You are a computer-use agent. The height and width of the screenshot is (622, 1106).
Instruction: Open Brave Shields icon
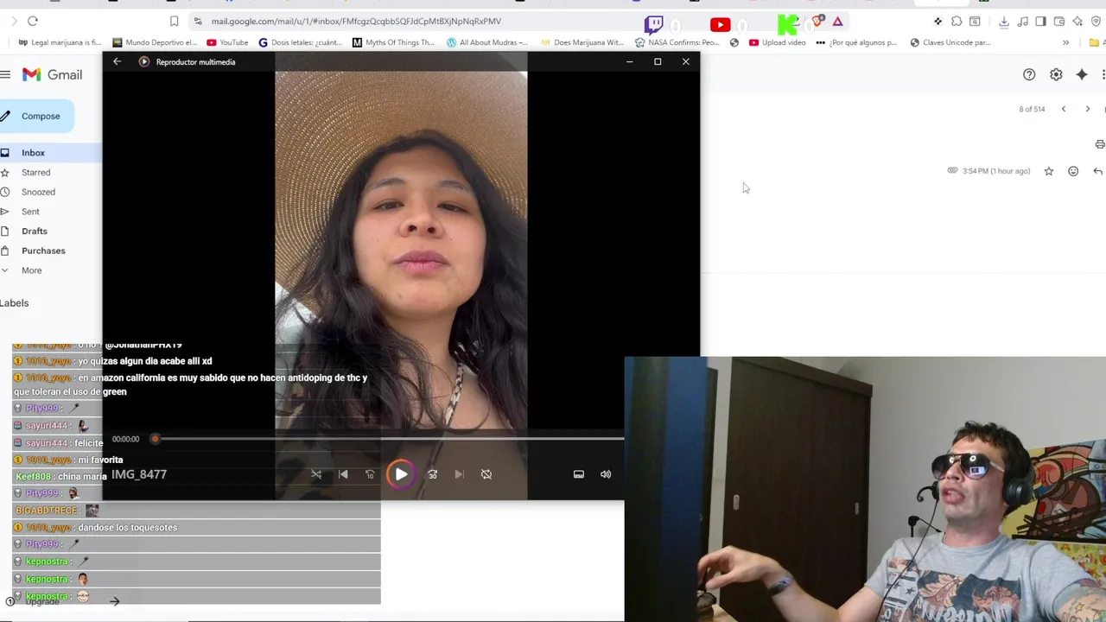coord(818,21)
